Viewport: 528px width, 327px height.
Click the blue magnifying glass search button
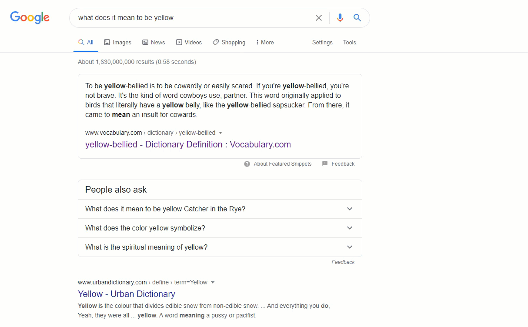[x=357, y=18]
